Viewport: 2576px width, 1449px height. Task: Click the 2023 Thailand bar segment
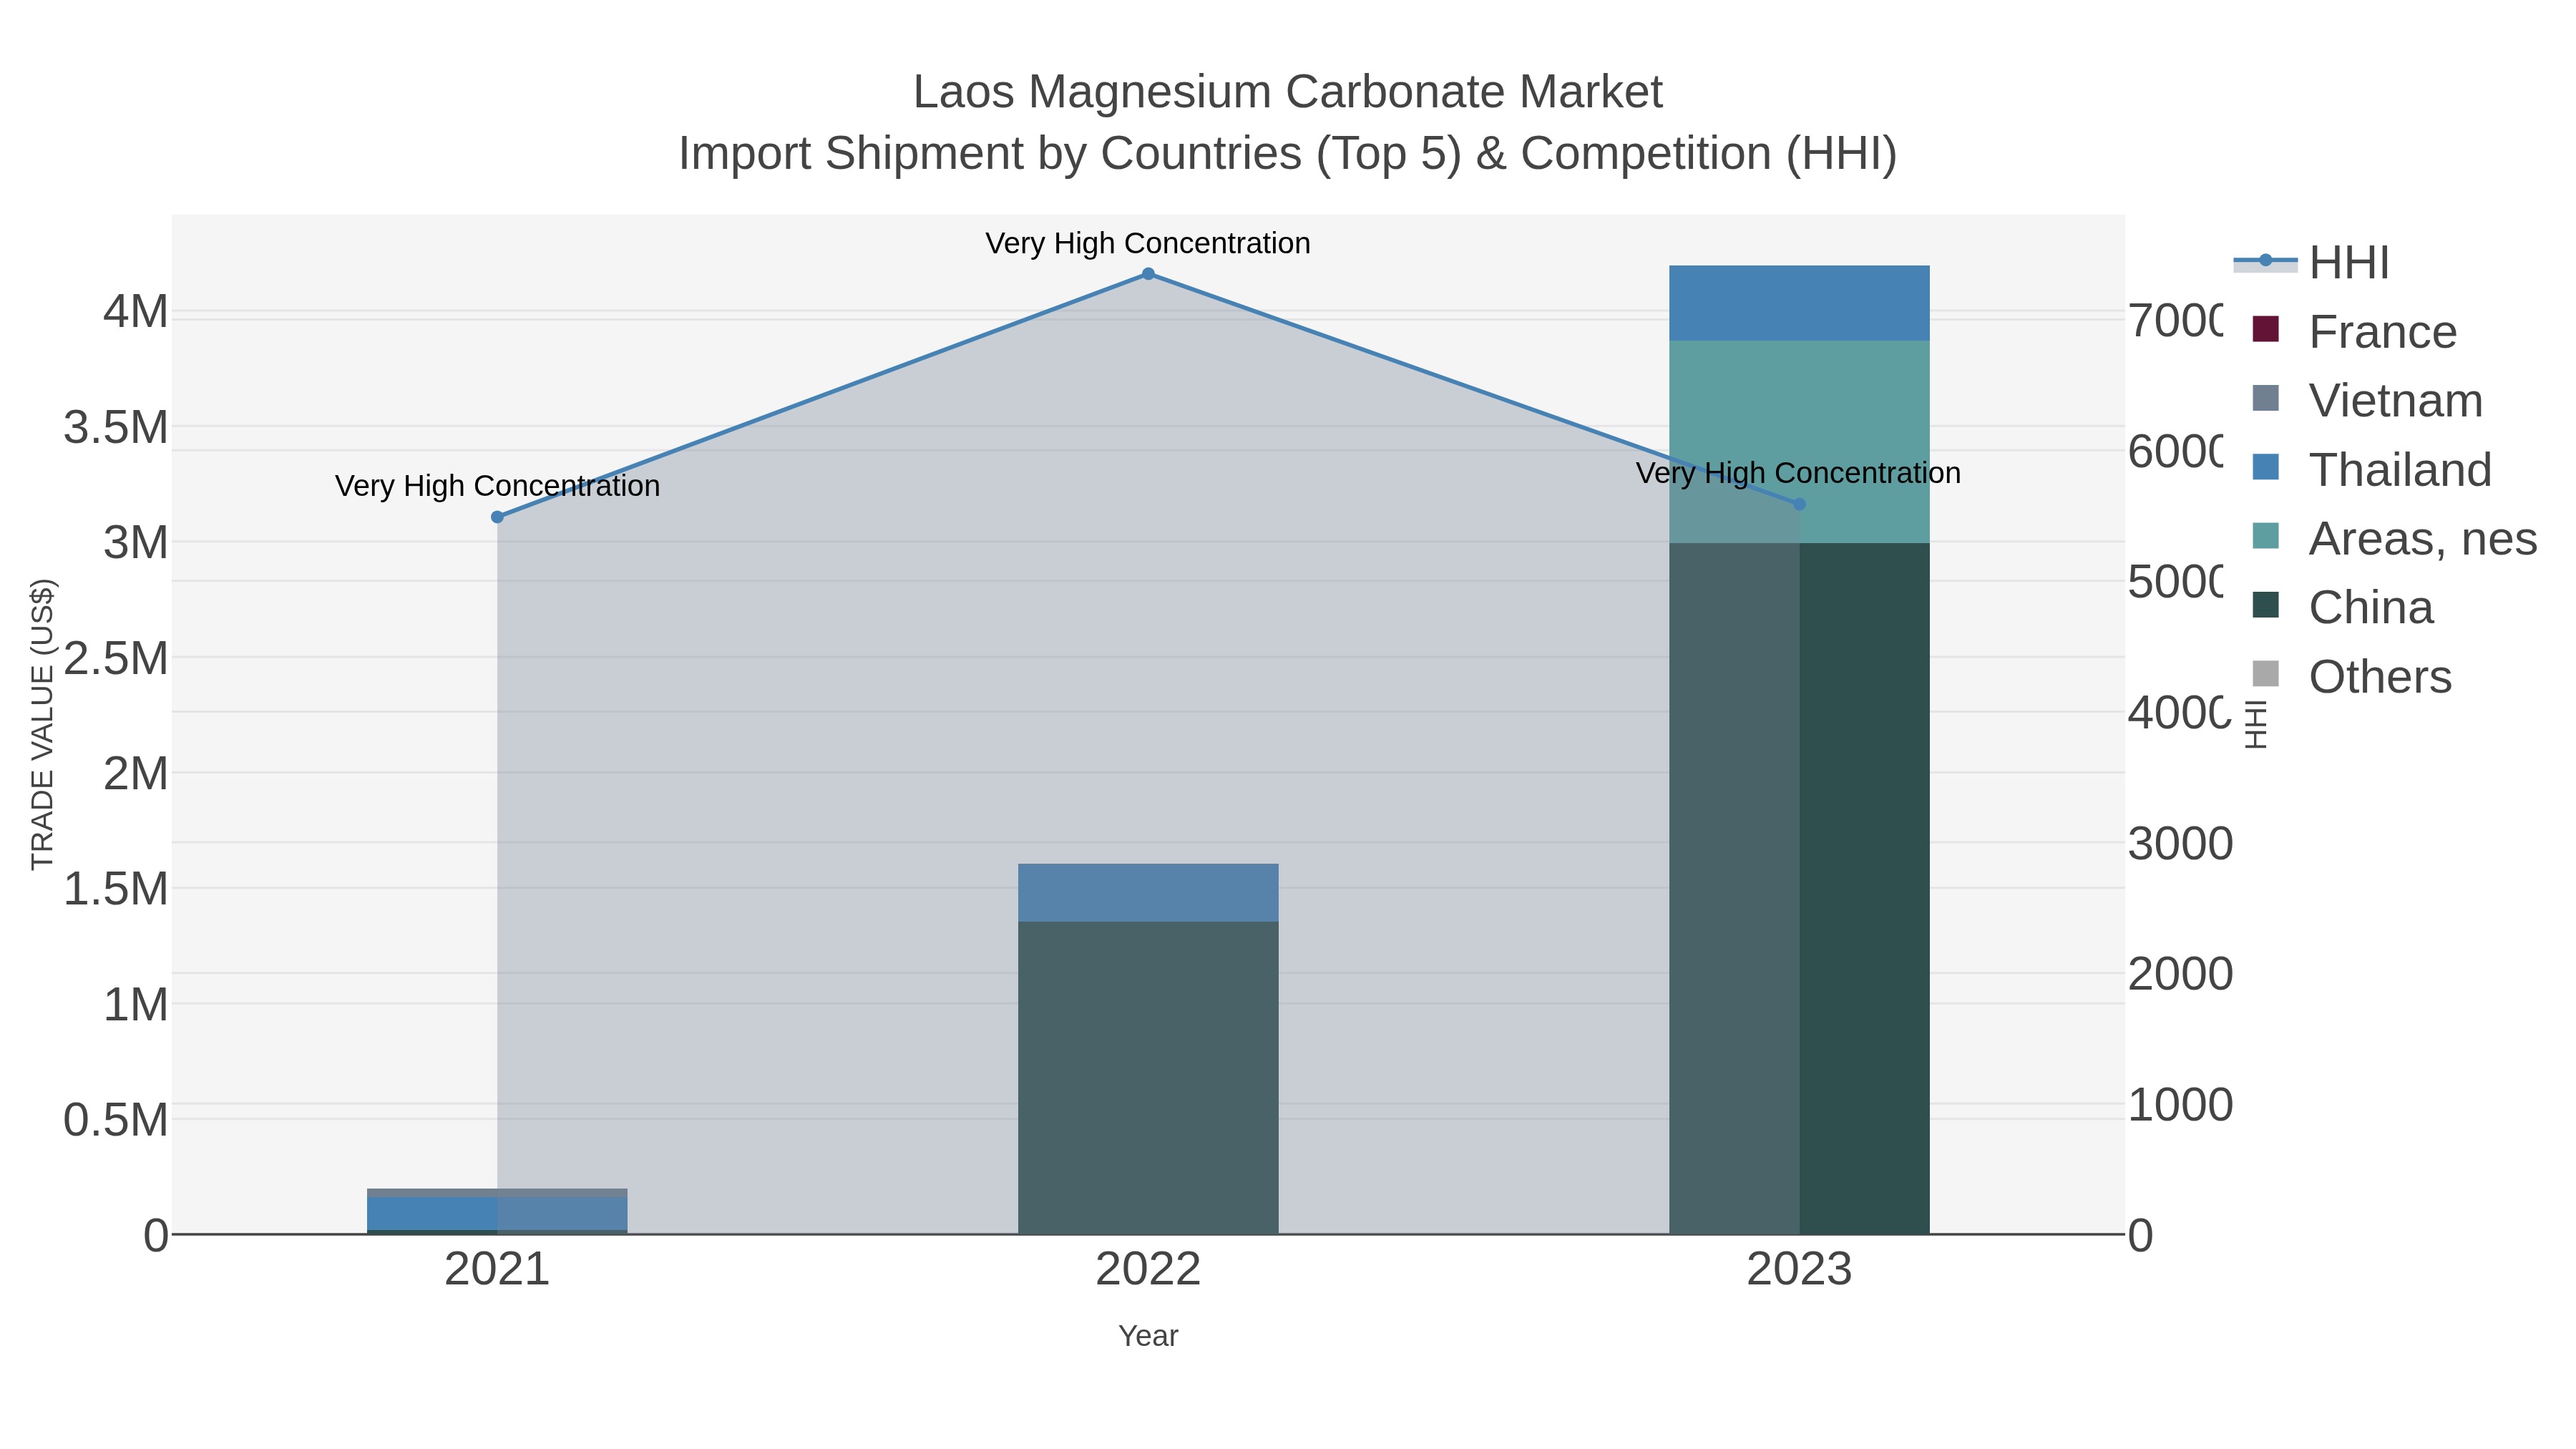[1799, 303]
